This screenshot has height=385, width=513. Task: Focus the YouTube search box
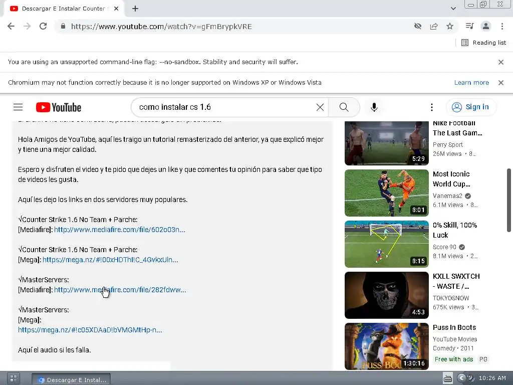click(x=226, y=107)
